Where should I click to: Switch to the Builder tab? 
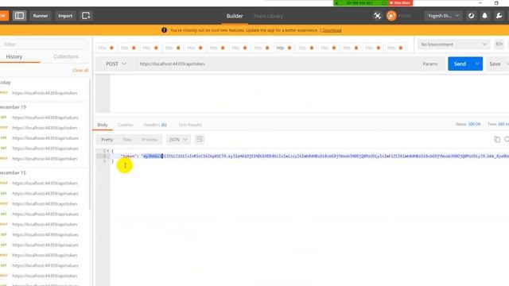(235, 16)
